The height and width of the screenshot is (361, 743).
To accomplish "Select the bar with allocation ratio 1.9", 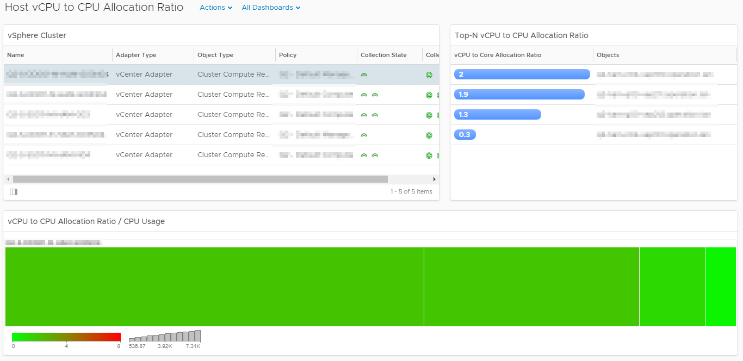I will coord(519,95).
